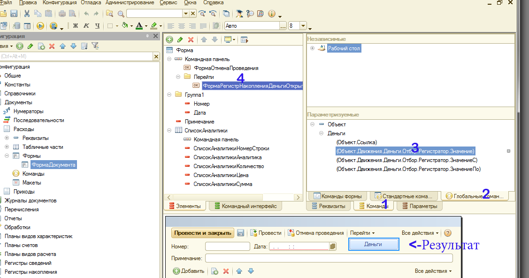
Task: Click the round info icon in the toolbar
Action: point(272,14)
